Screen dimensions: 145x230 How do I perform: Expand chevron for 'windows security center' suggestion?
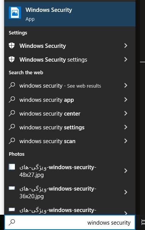point(126,113)
